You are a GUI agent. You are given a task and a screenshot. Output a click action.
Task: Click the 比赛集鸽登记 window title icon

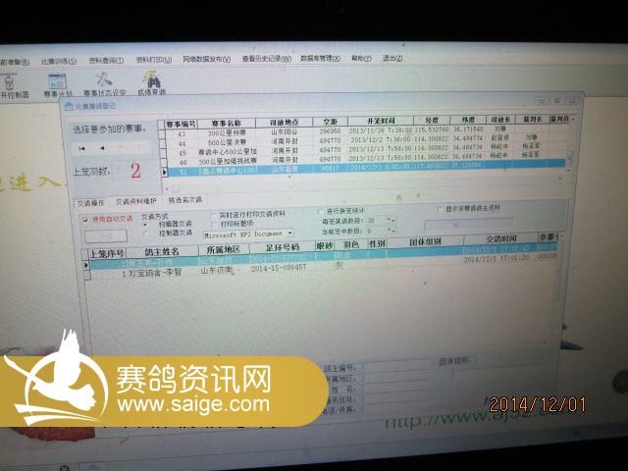[x=69, y=104]
